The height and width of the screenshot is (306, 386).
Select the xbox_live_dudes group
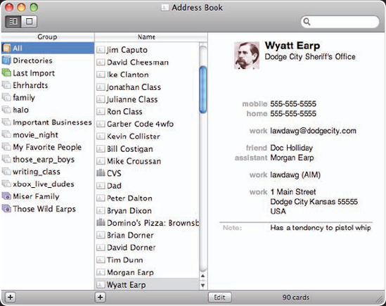[48, 184]
